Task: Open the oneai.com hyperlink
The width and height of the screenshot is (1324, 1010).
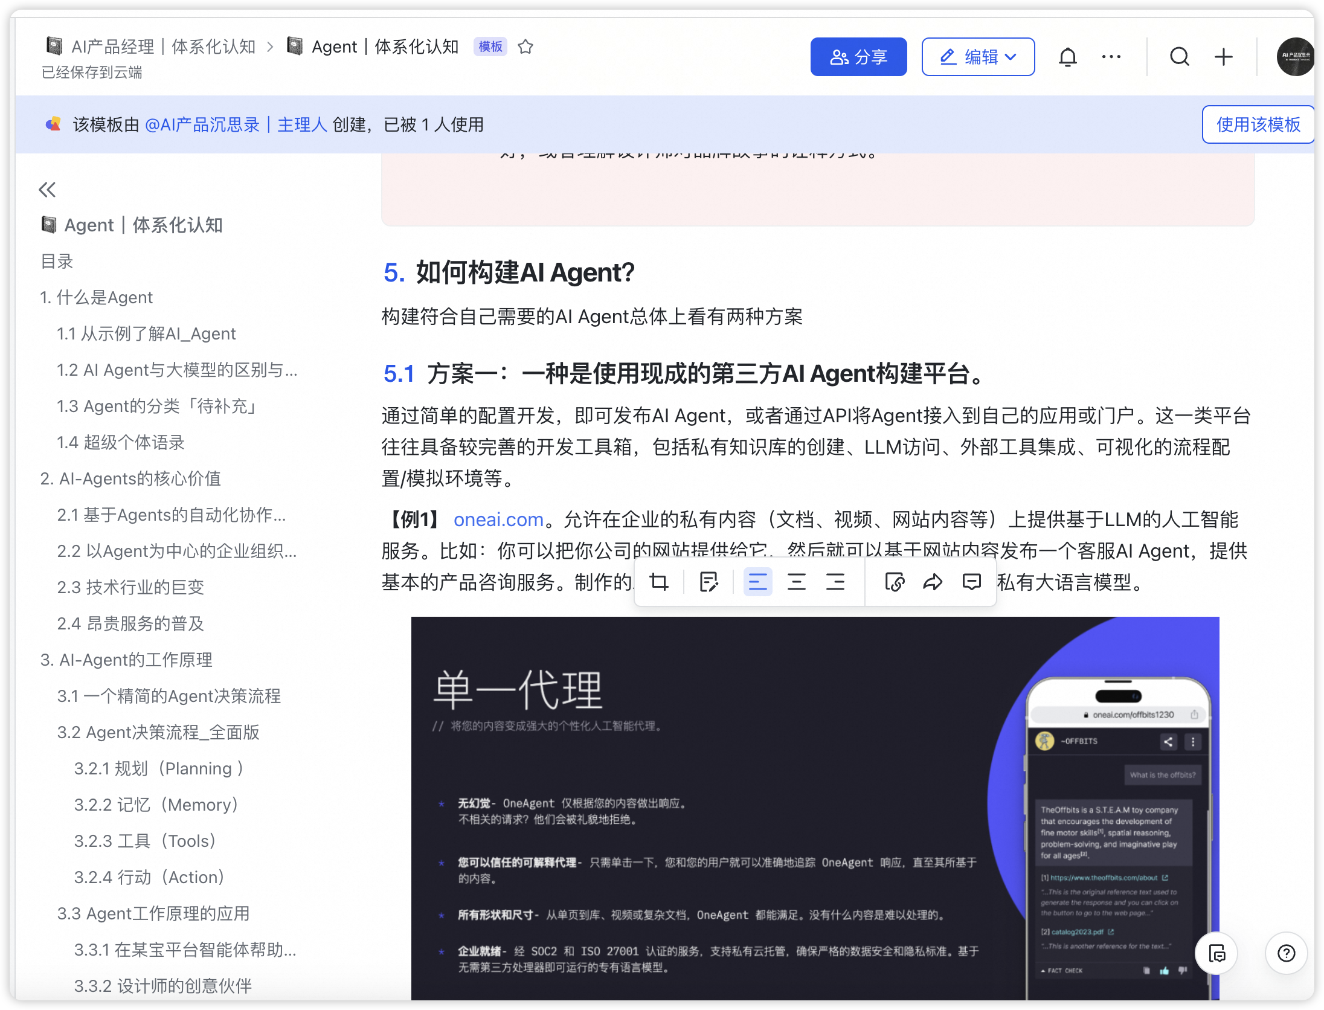Action: 498,519
